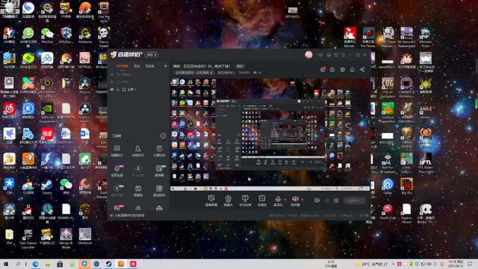Add the camera source from bottom toolbar
This screenshot has width=478, height=269.
click(228, 201)
